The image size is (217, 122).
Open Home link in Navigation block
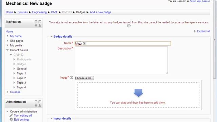(9, 32)
